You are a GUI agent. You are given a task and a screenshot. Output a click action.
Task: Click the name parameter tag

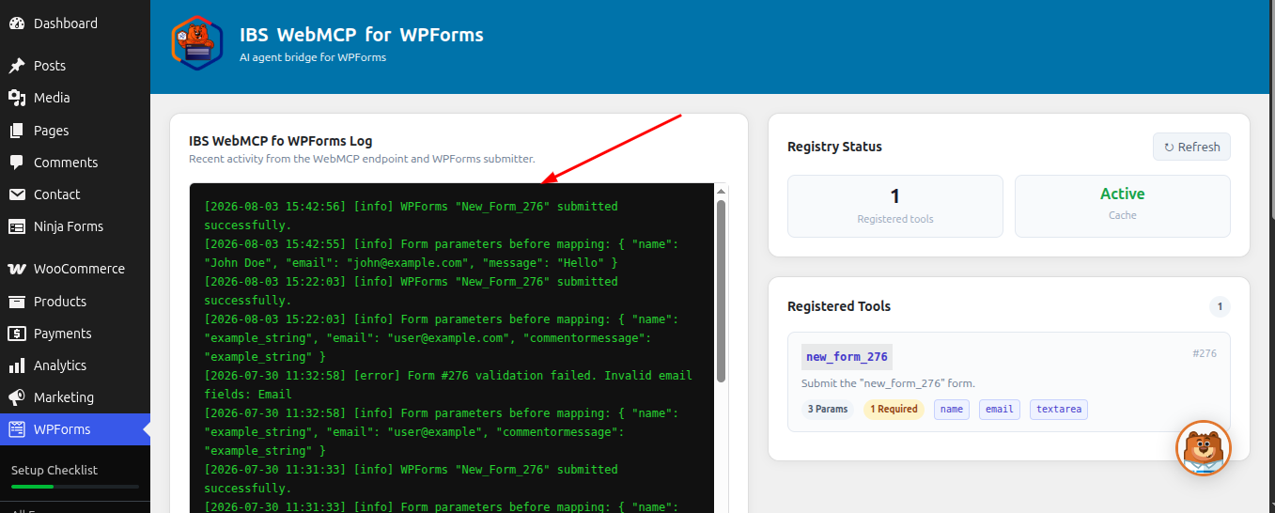point(952,409)
